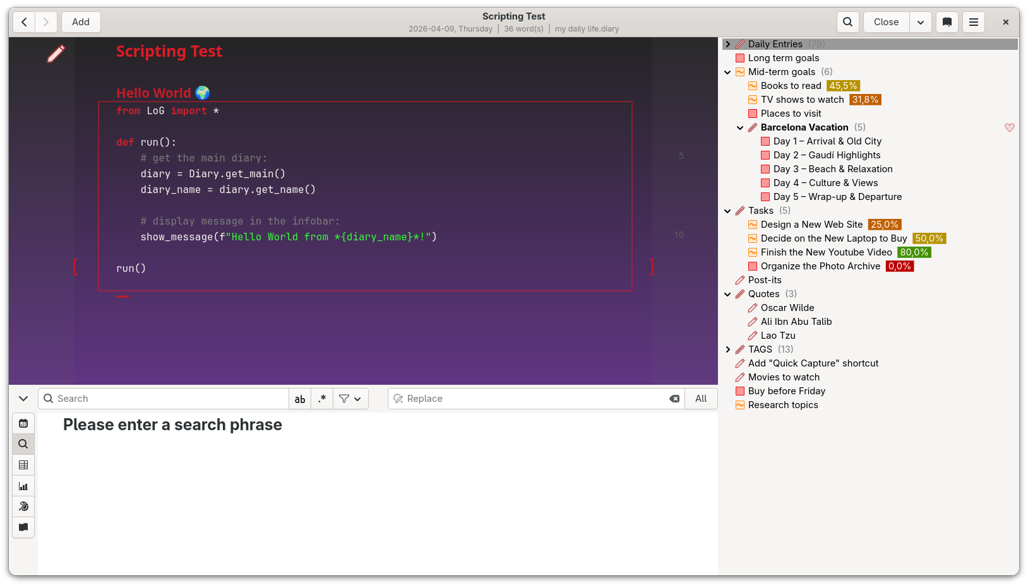Open Day 5 – Wrap-up & Departure entry

pos(837,197)
